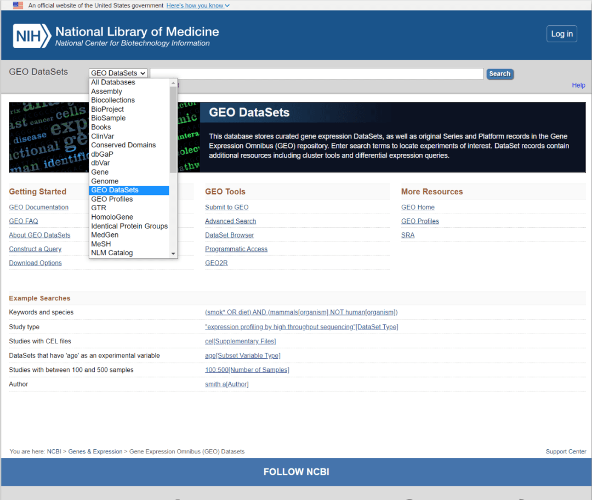Click dropdown list scroll down arrow

tap(173, 254)
